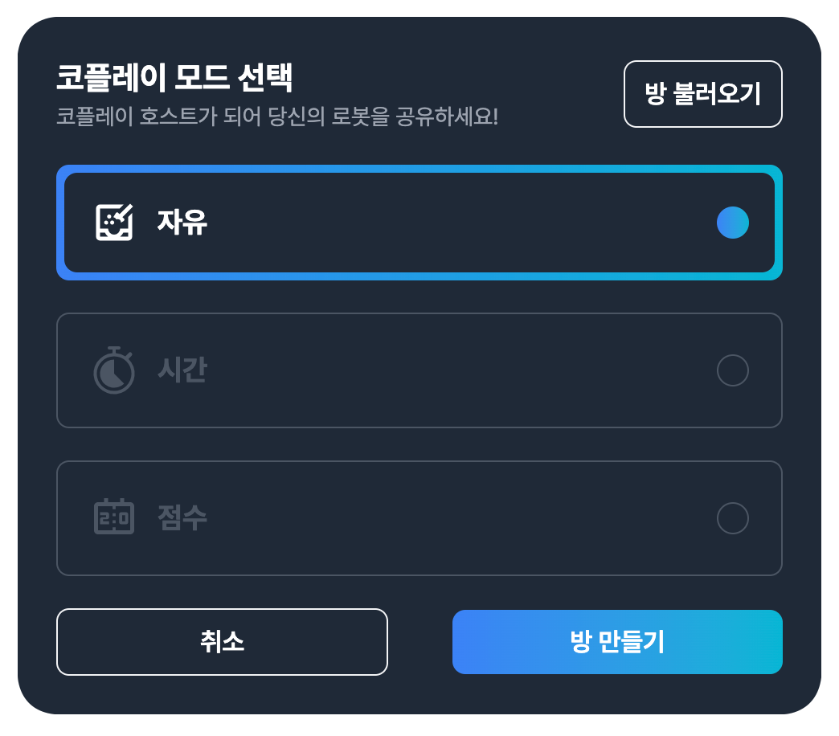
Task: Select the 점수 radio button
Action: pyautogui.click(x=733, y=517)
